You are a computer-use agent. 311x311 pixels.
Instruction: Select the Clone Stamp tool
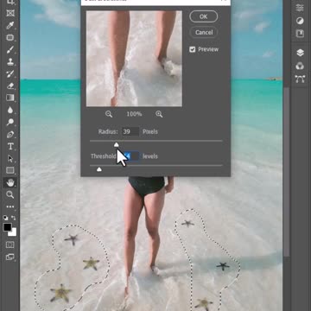point(10,61)
